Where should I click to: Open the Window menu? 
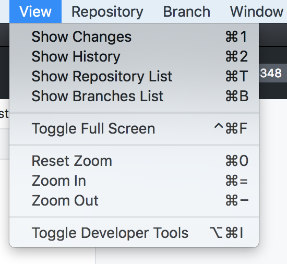[256, 11]
